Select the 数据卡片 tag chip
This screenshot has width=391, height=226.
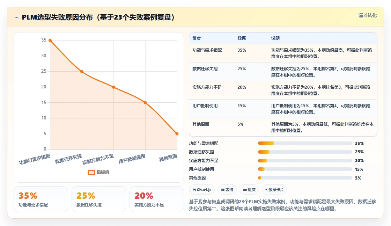pos(274,190)
